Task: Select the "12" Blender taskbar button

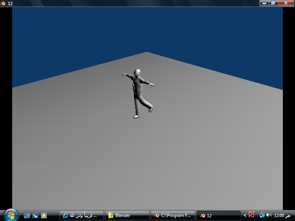Action: [x=219, y=215]
